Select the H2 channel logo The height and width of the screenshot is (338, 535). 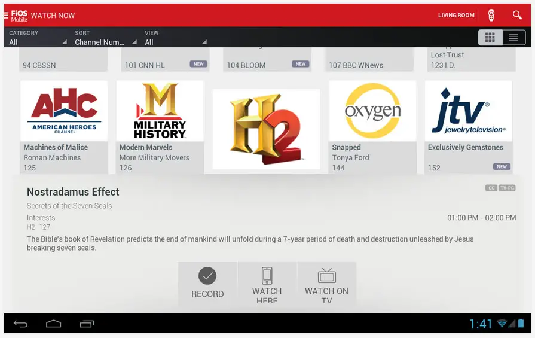[x=266, y=129]
